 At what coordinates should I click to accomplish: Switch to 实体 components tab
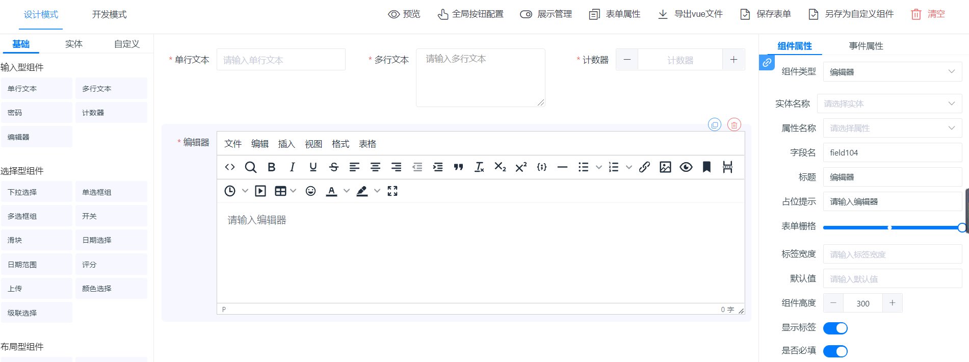pyautogui.click(x=74, y=44)
